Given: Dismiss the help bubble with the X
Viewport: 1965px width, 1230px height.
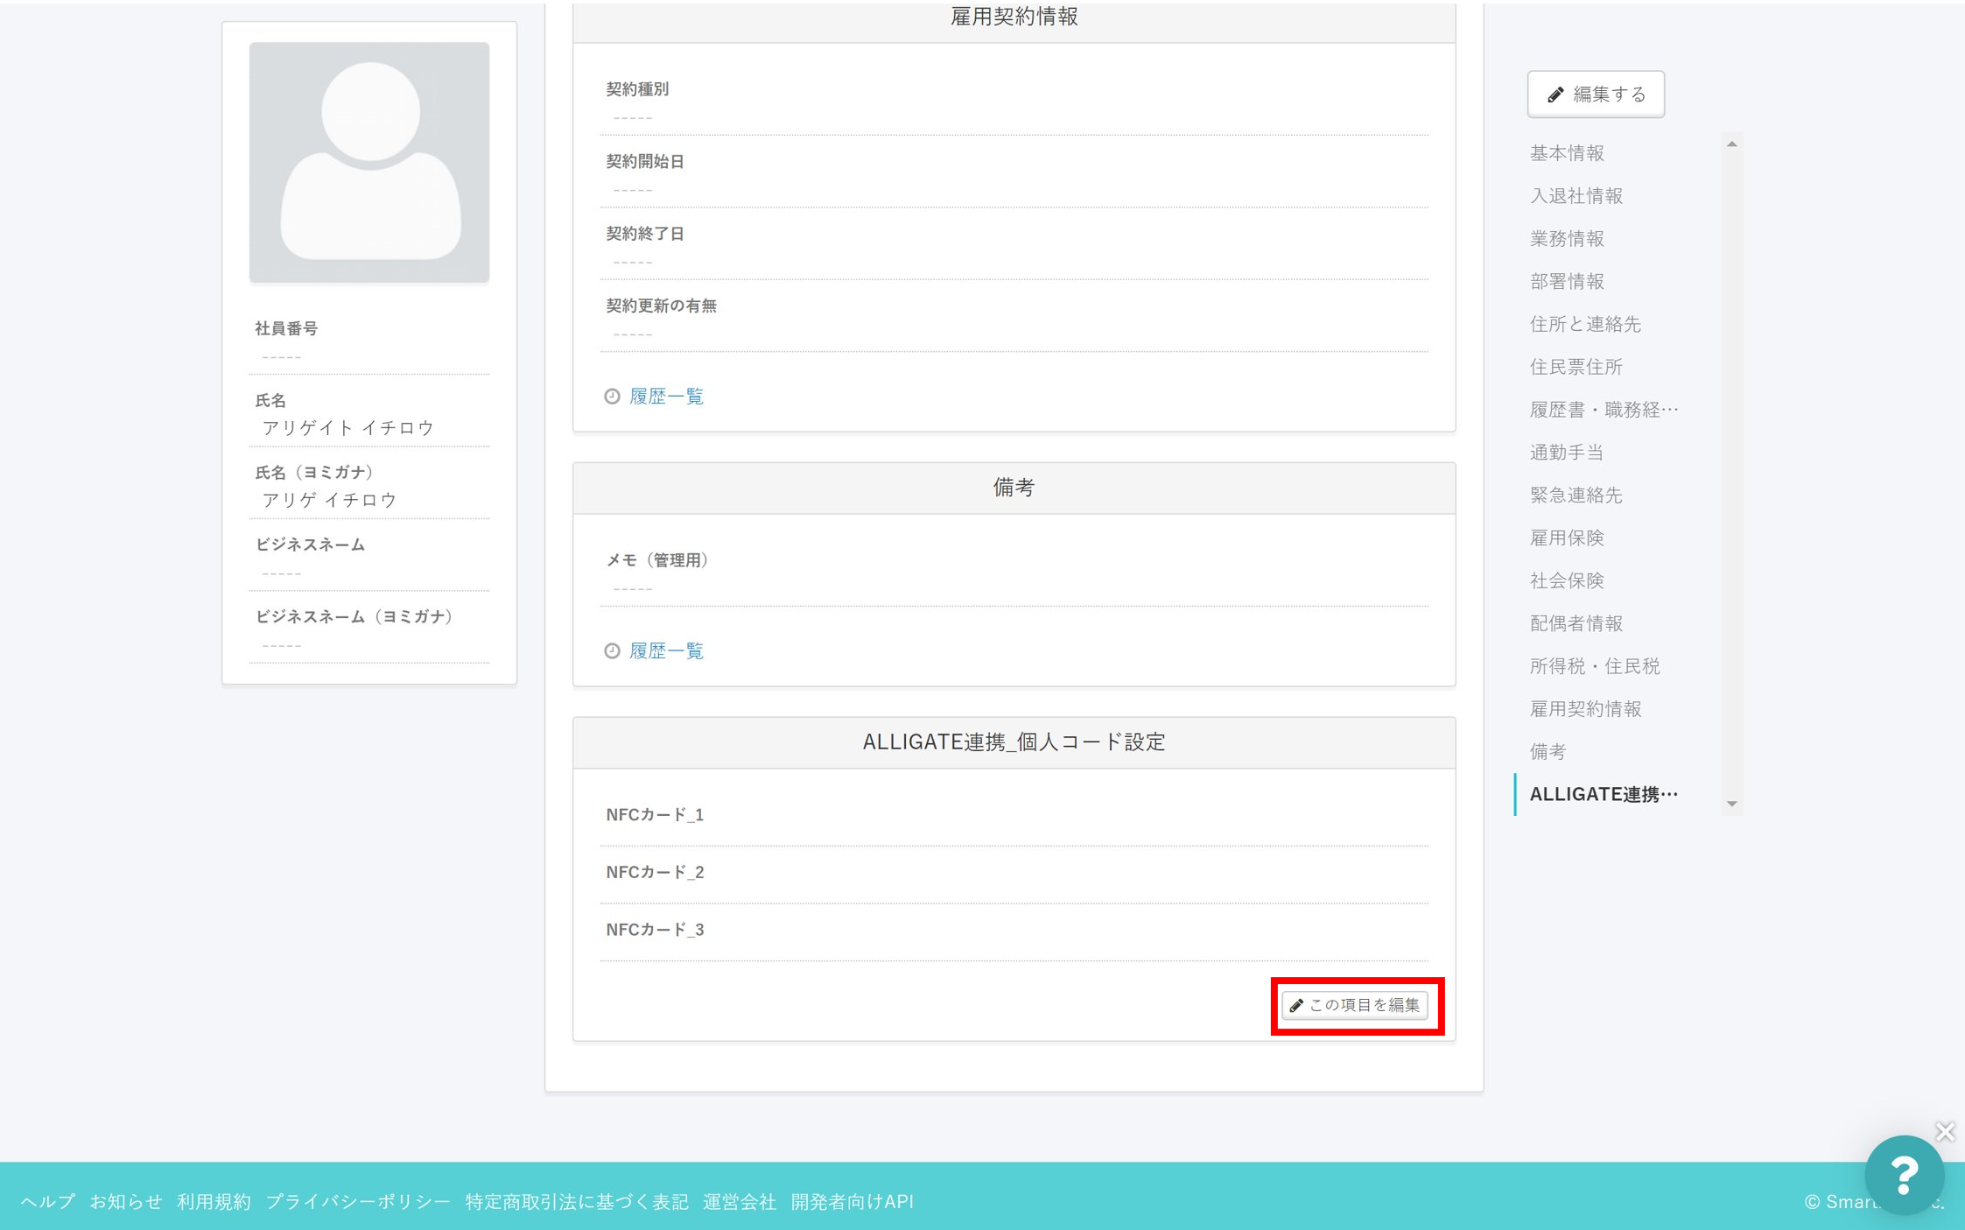Looking at the screenshot, I should [x=1945, y=1131].
